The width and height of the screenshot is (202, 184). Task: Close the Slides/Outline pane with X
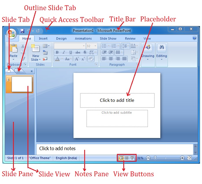[x=32, y=71]
